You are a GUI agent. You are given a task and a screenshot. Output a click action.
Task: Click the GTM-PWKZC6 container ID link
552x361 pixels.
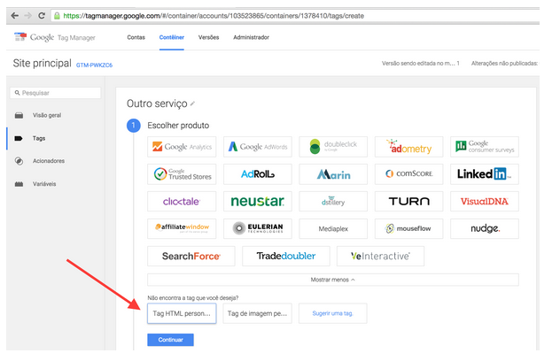[94, 65]
